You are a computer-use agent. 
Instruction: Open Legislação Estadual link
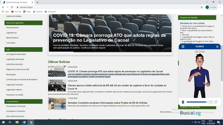[x=14, y=85]
